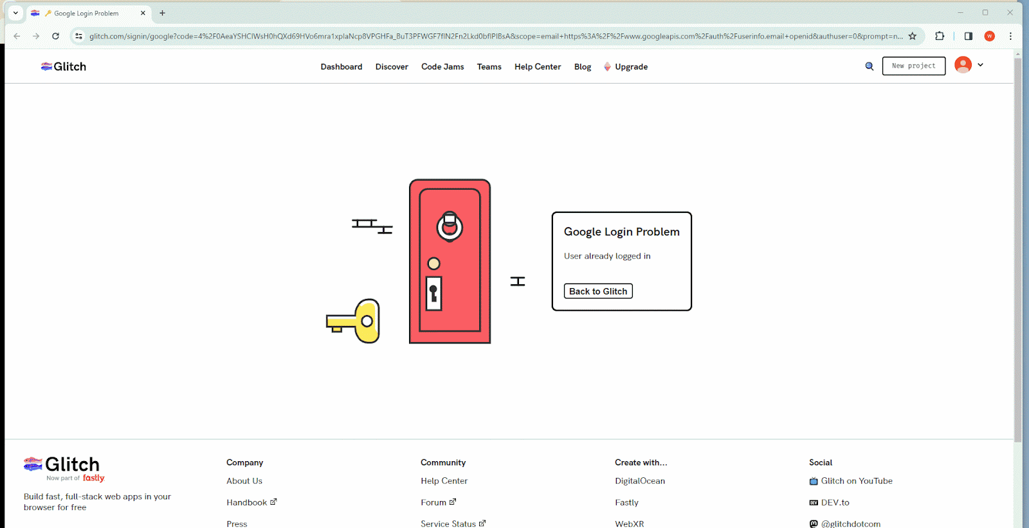The width and height of the screenshot is (1029, 528).
Task: Maximize the browser window
Action: 985,12
